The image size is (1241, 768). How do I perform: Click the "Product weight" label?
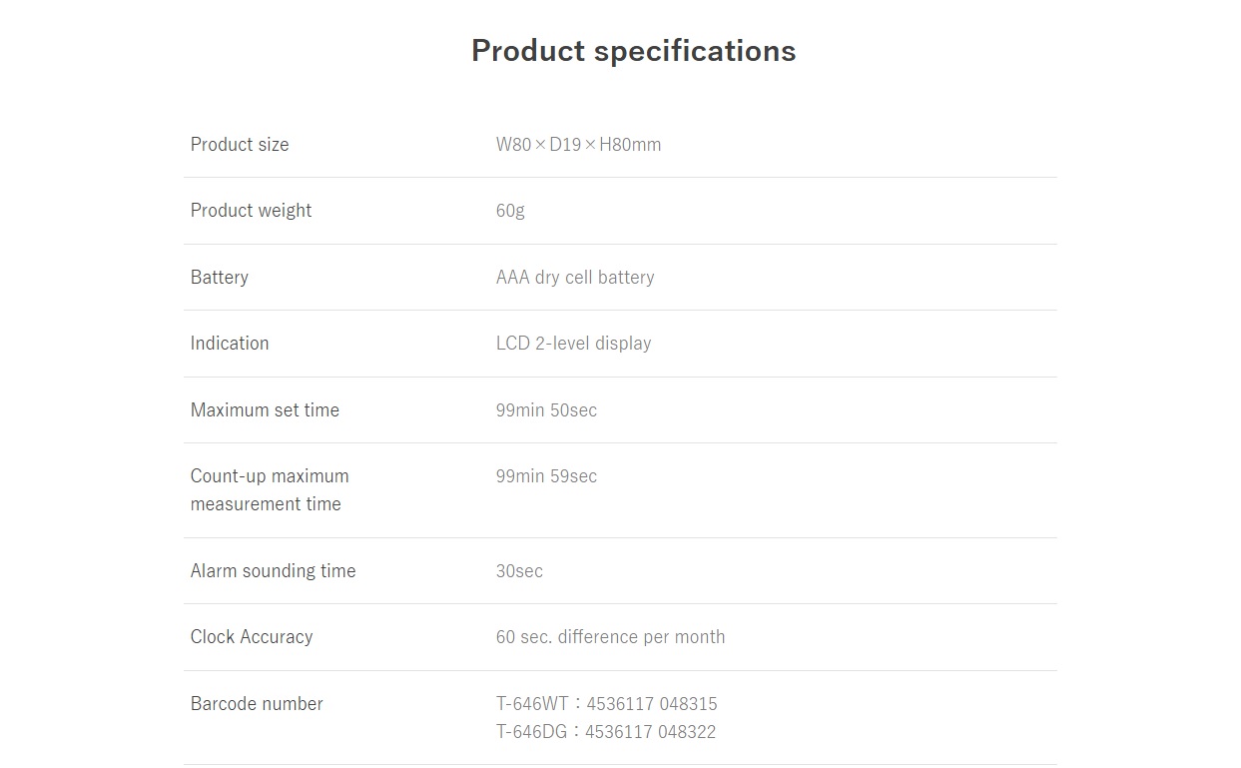(x=251, y=211)
